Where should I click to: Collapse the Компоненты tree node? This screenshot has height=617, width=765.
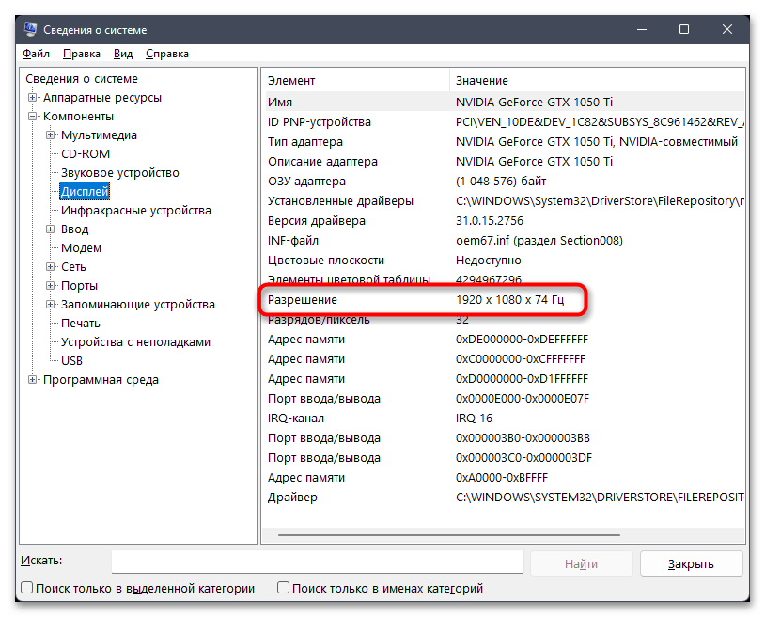tap(32, 117)
